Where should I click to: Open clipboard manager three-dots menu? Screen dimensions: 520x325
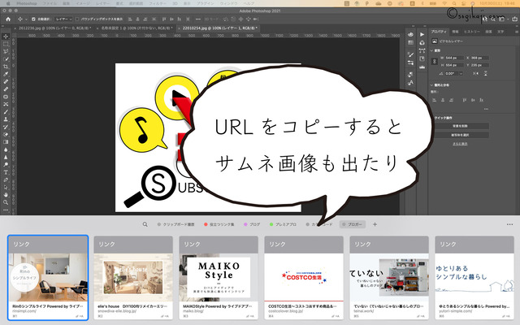509,224
